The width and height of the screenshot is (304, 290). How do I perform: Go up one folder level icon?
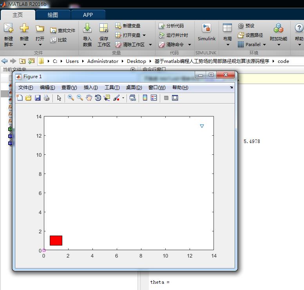22,61
